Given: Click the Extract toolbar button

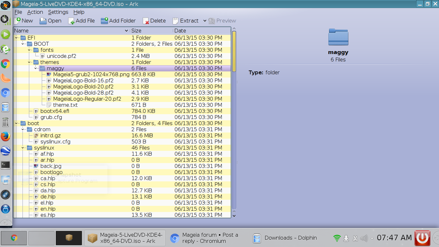Looking at the screenshot, I should tap(186, 21).
